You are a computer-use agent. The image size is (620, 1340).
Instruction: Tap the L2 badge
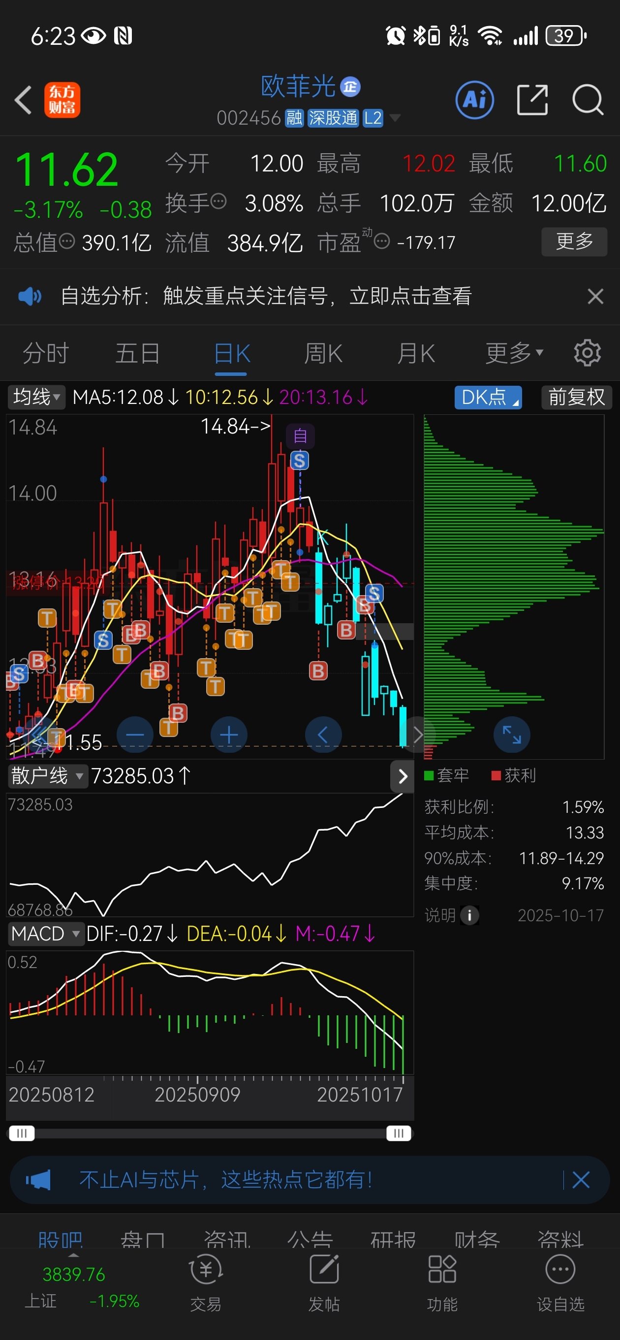[372, 118]
